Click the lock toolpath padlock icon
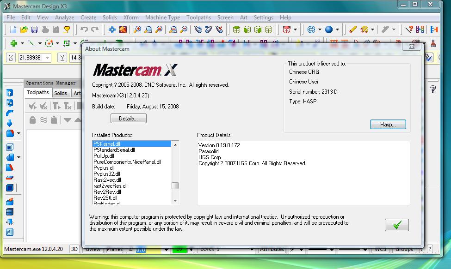 tap(32, 120)
